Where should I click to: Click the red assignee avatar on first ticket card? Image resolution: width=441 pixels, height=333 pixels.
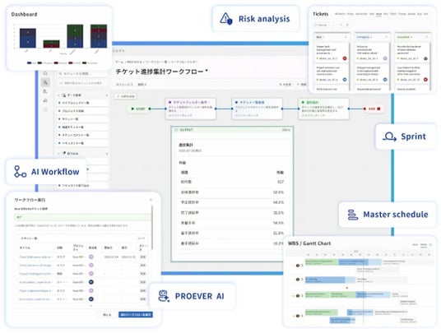(345, 58)
